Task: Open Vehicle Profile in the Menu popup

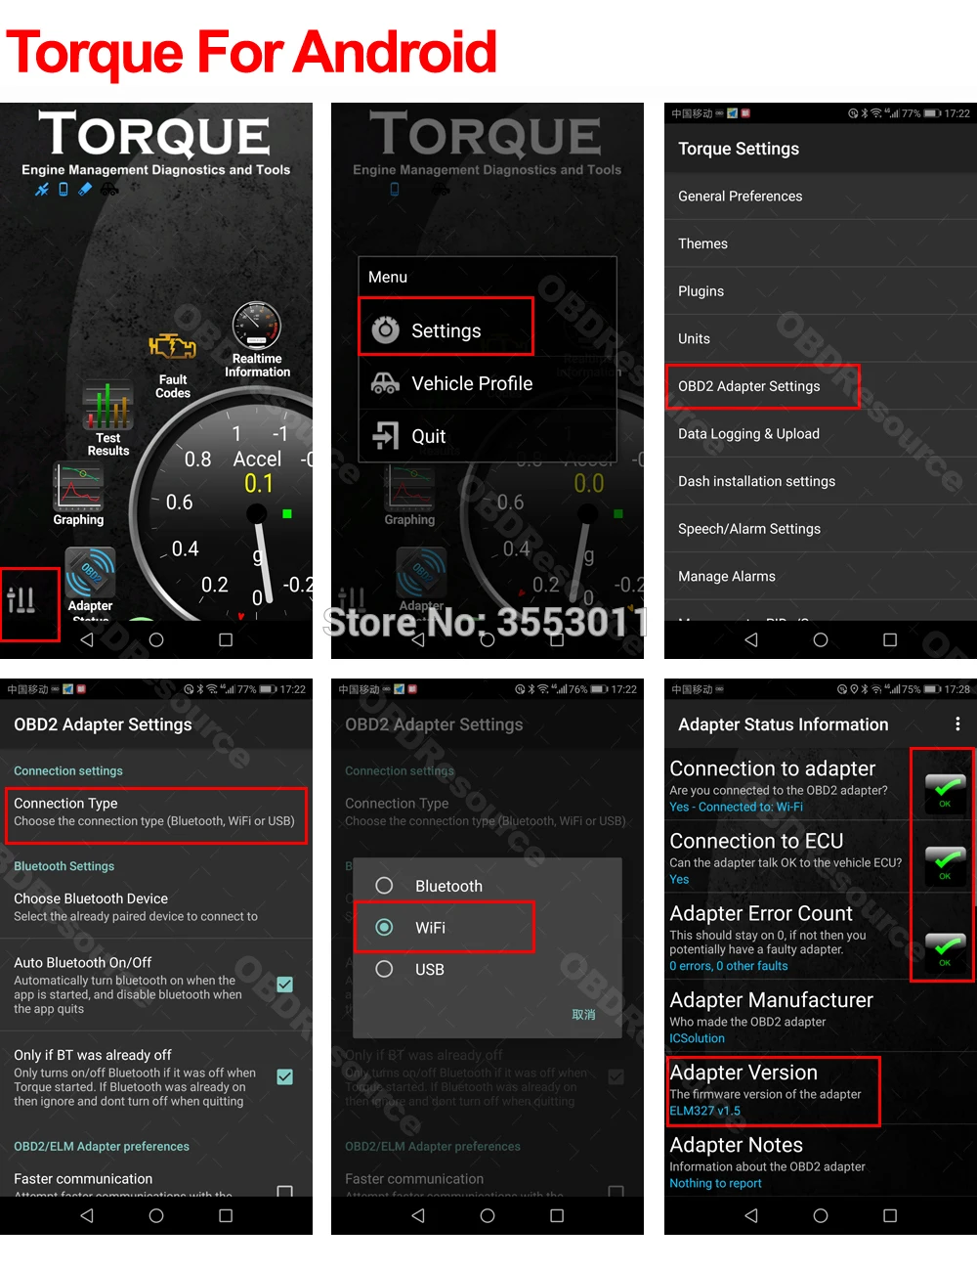Action: point(488,383)
